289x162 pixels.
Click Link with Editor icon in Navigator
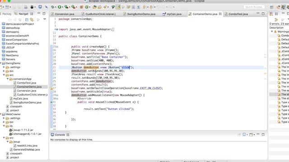32,19
